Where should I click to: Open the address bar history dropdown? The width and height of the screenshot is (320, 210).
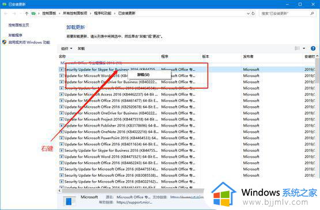point(248,13)
